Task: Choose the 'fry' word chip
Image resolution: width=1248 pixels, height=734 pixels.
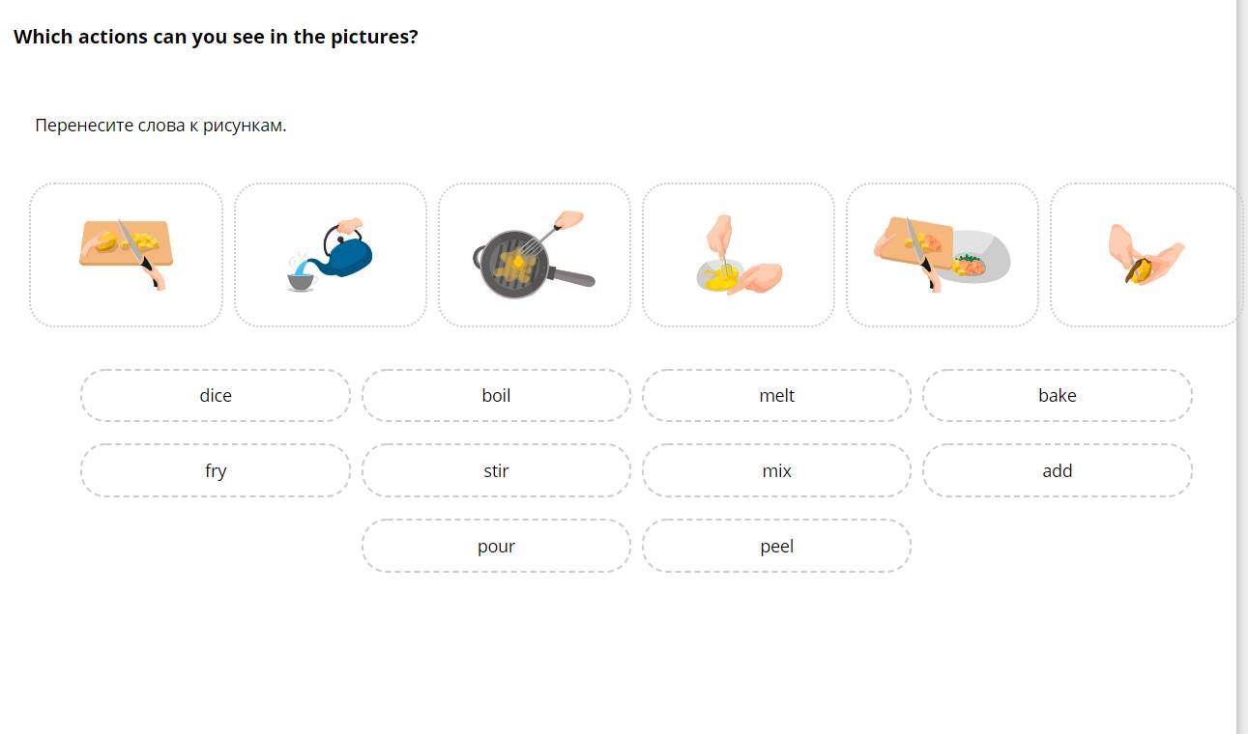Action: pos(216,471)
